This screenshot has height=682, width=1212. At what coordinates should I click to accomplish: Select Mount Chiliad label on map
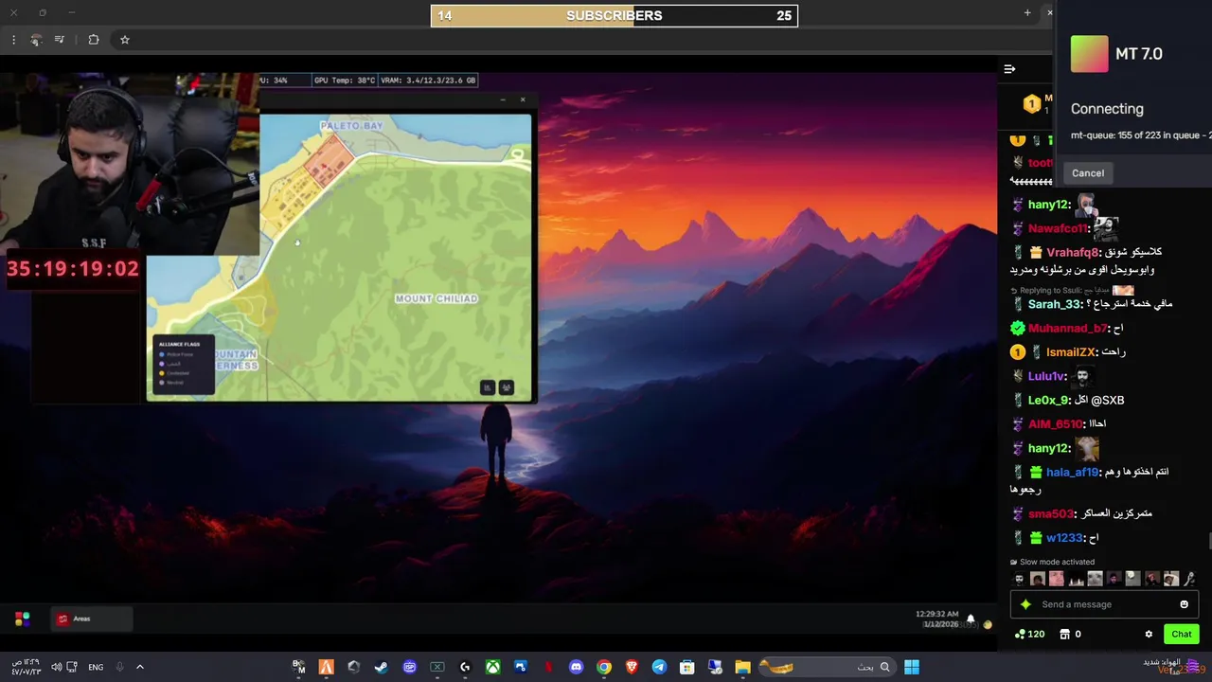coord(437,298)
